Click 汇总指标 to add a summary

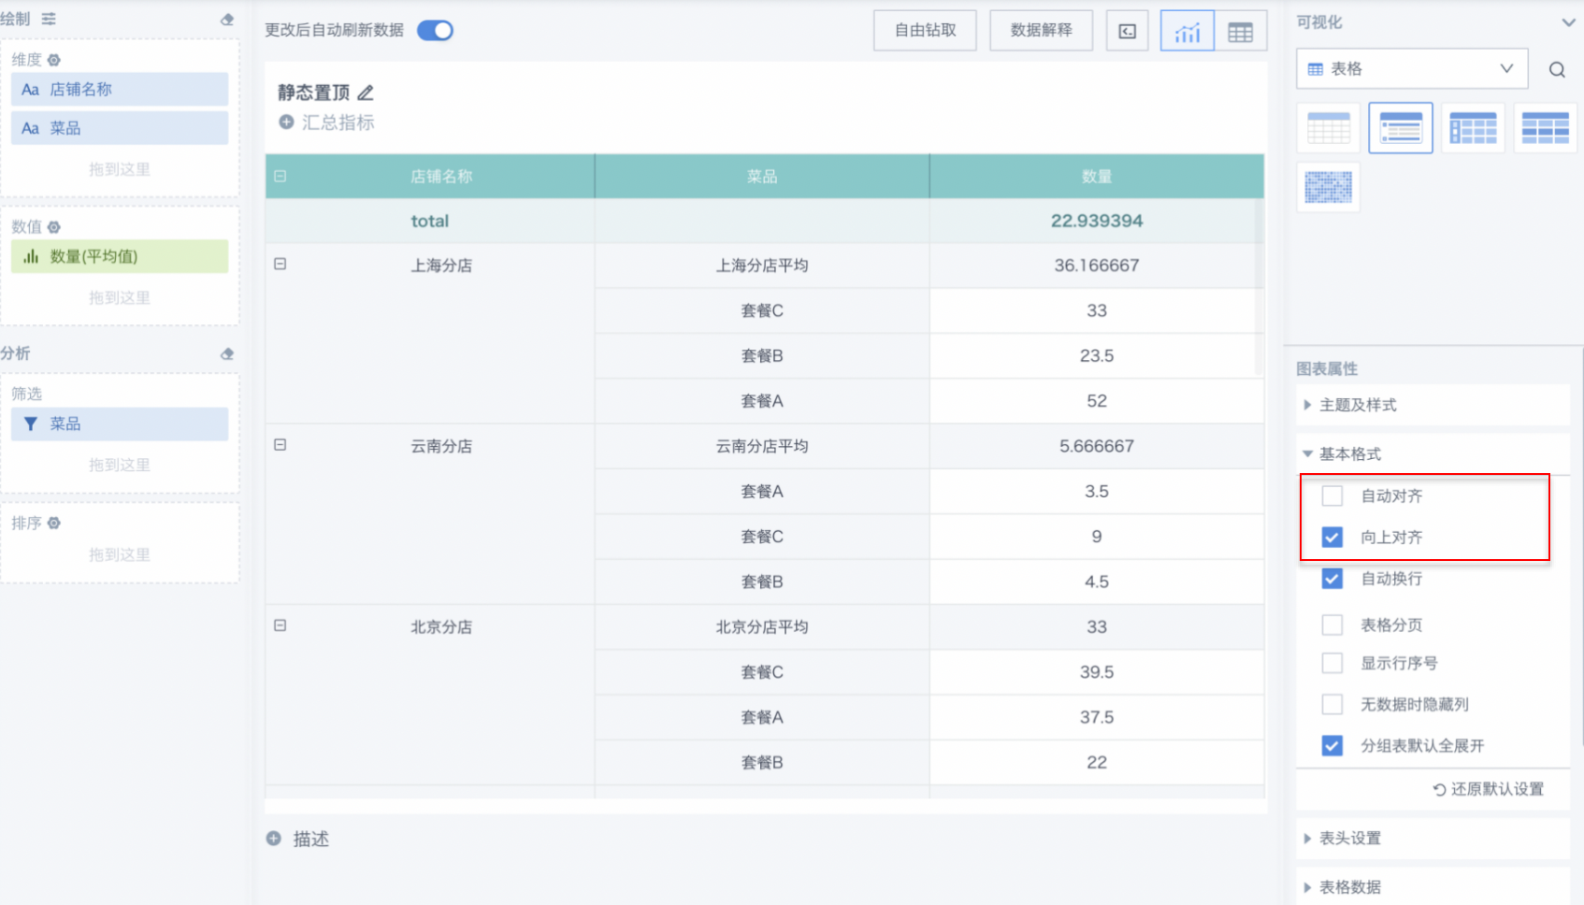(338, 122)
